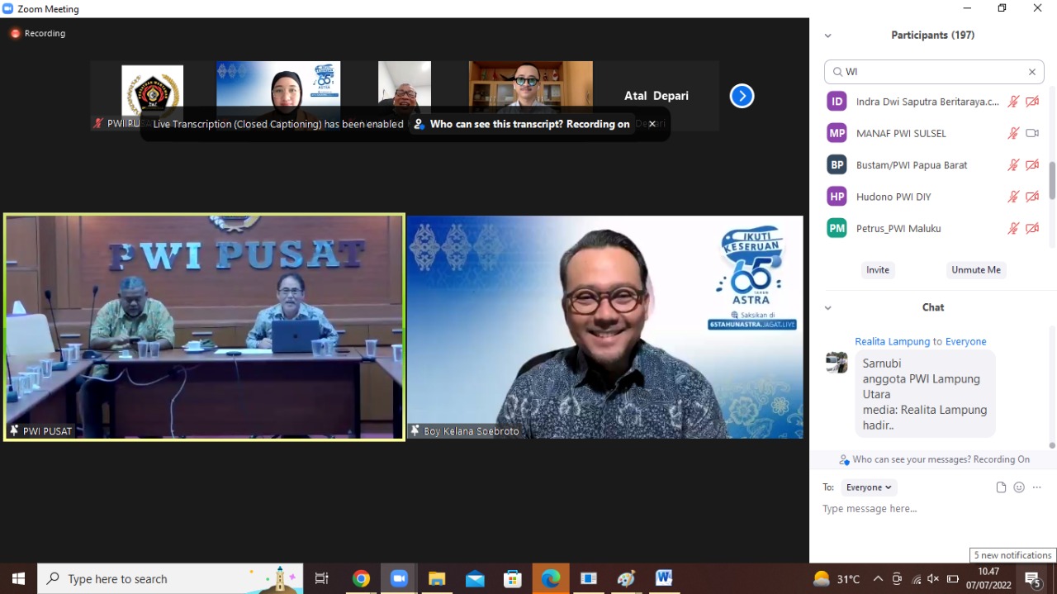Click the Participants (197) panel header
This screenshot has height=594, width=1057.
932,35
